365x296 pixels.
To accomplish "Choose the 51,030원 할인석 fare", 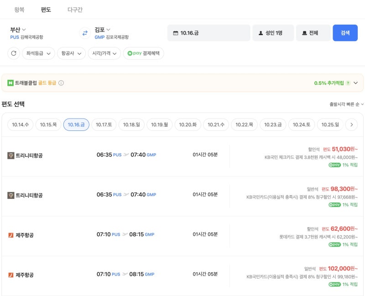I will point(333,149).
